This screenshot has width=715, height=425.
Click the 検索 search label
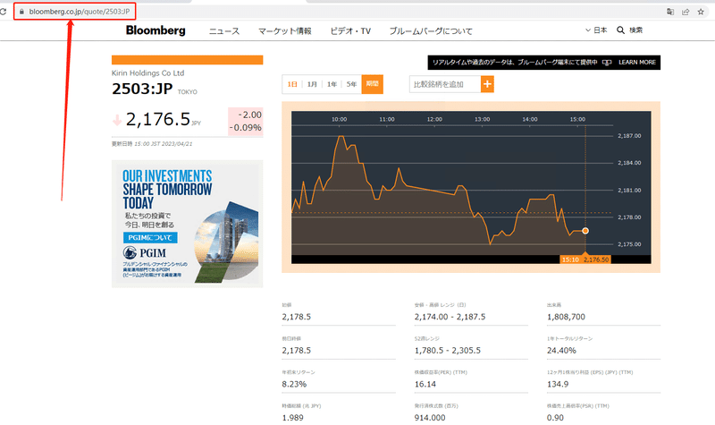click(636, 30)
